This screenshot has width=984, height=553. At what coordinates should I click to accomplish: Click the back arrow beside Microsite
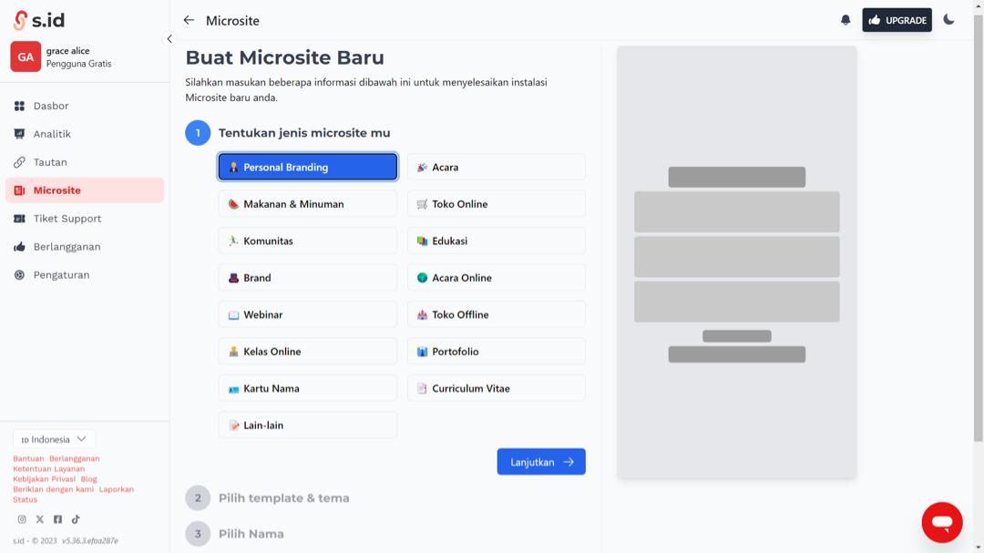coord(189,20)
